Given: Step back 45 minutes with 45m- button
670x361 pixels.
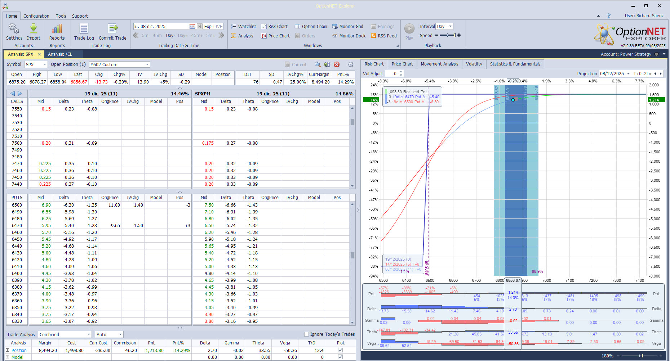Looking at the screenshot, I should [158, 36].
